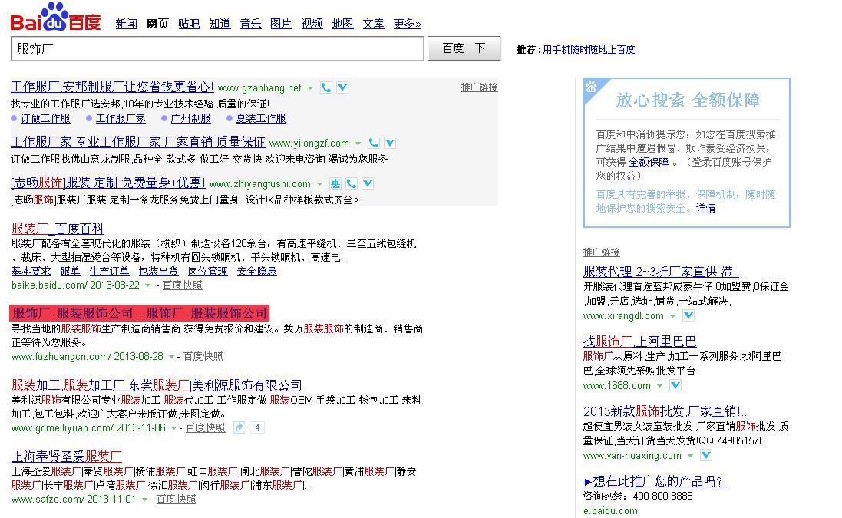Image resolution: width=842 pixels, height=518 pixels.
Task: Click the 惠 discount icon for zhiyangfushi.com
Action: 335,183
